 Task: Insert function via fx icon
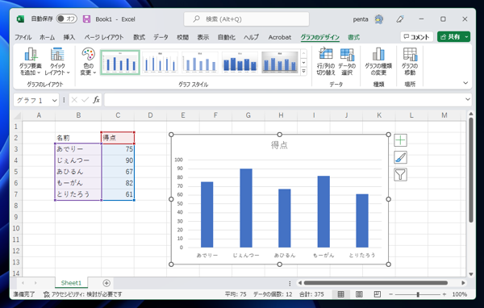(x=96, y=100)
